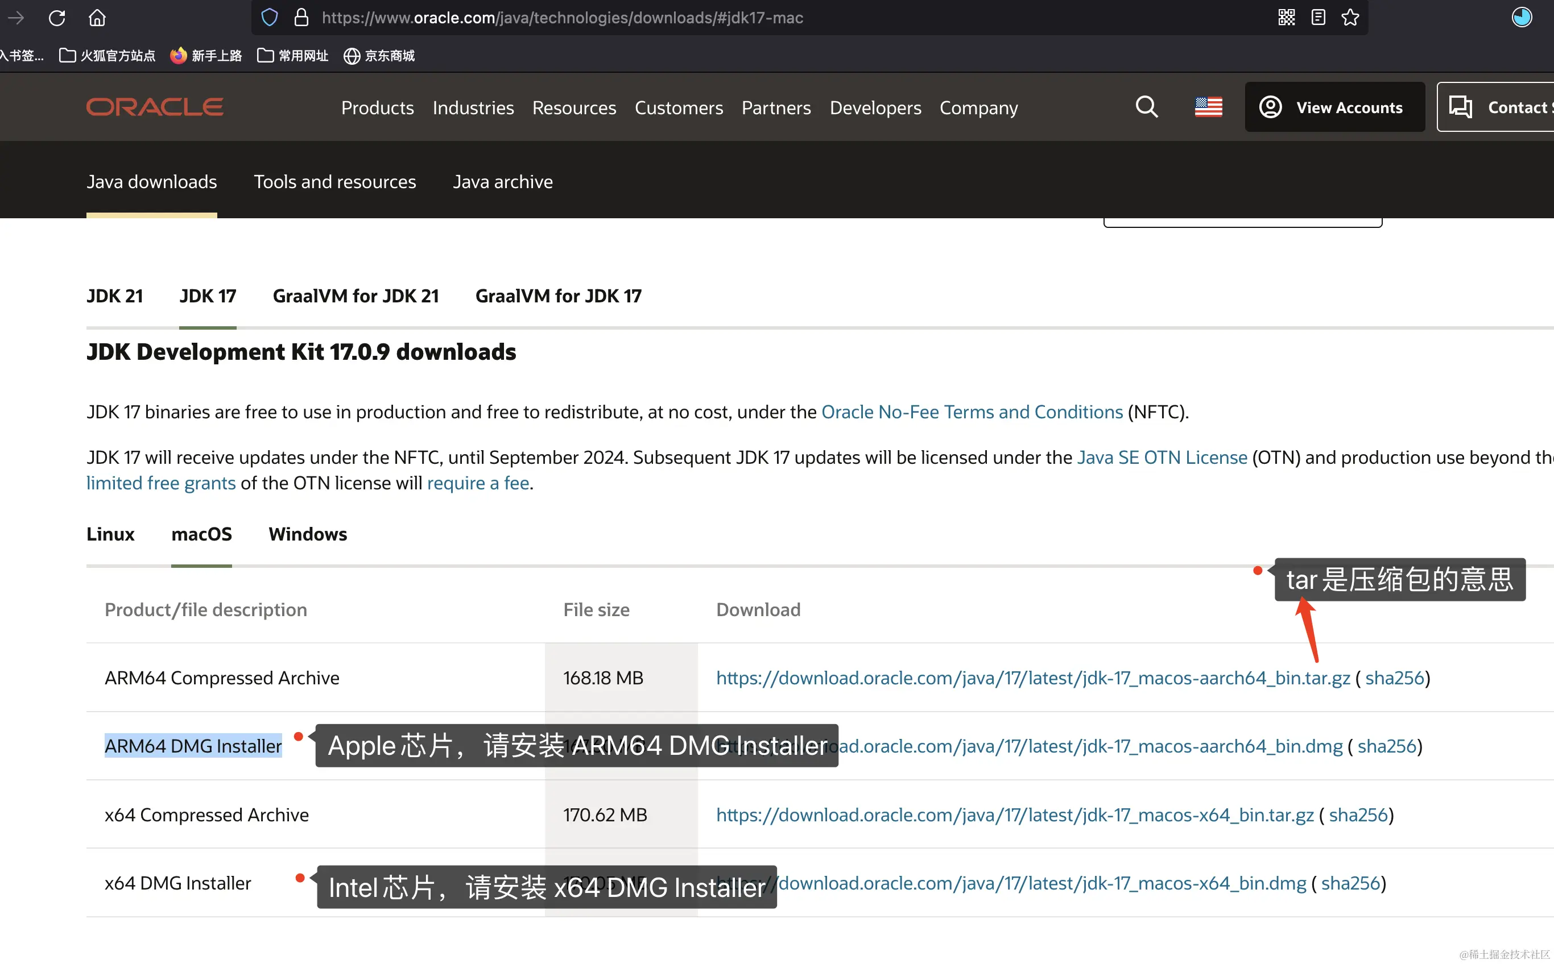1554x964 pixels.
Task: Click the browser reload button
Action: 57,18
